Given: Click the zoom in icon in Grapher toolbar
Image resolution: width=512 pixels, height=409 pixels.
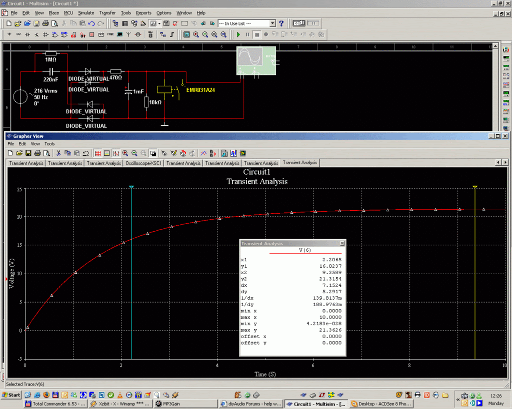Looking at the screenshot, I should click(x=125, y=153).
